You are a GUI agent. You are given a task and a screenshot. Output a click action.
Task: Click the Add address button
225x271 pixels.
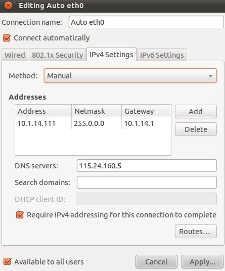point(196,112)
